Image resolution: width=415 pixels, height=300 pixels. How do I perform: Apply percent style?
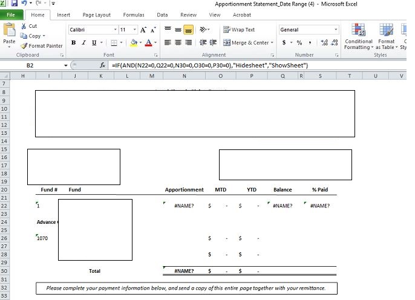click(x=299, y=42)
